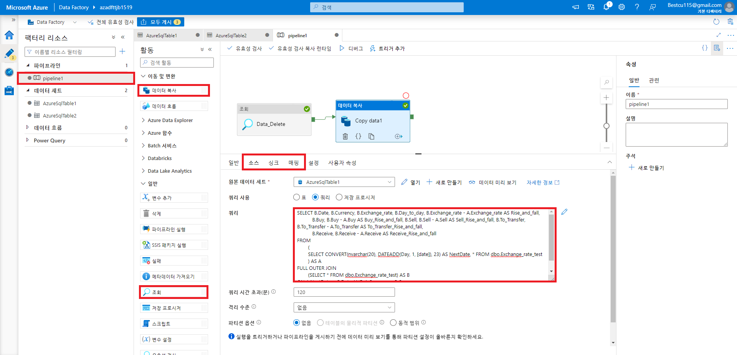The image size is (737, 355).
Task: Switch to 관련 tab in properties pane
Action: 654,80
